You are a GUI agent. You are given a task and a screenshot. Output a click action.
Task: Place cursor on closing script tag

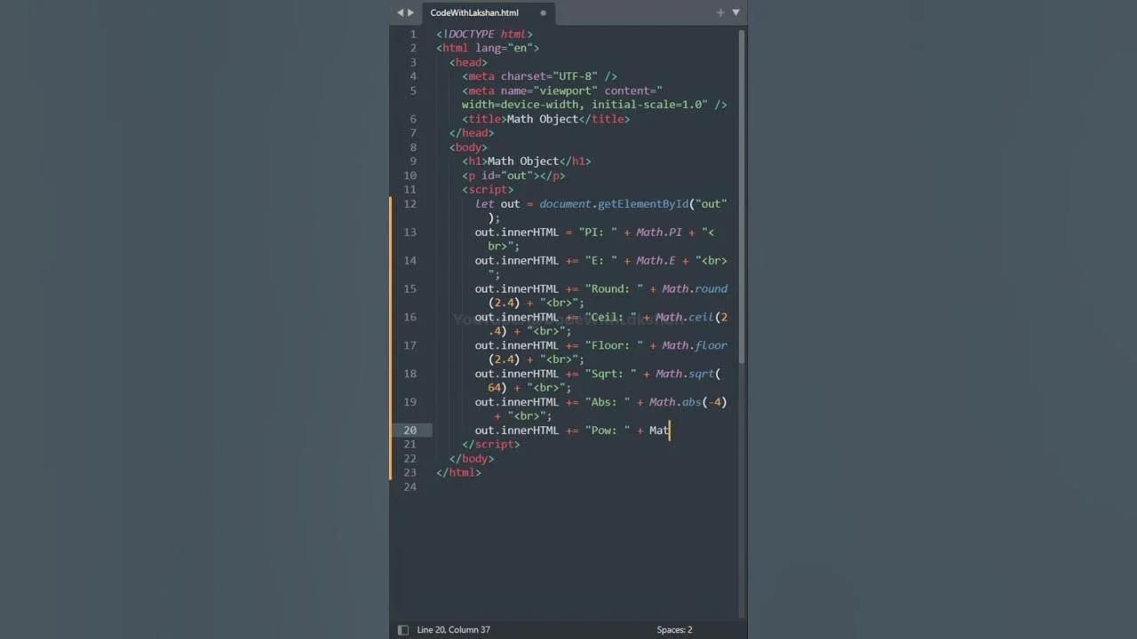point(490,445)
